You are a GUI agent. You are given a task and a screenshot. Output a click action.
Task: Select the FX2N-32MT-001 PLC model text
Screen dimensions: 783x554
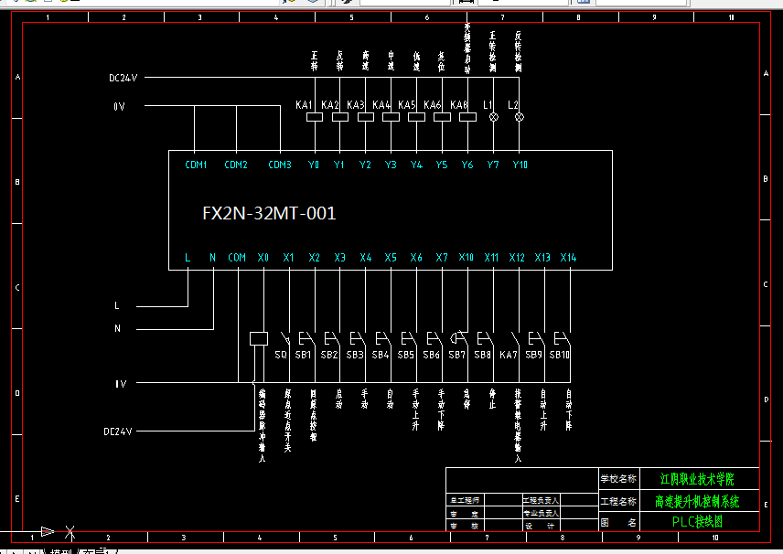pos(269,213)
